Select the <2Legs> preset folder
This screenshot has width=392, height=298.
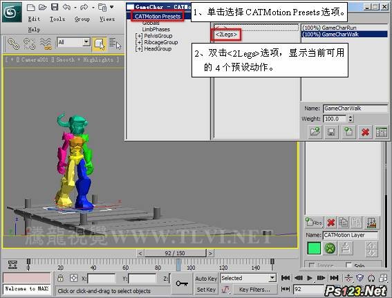click(x=226, y=35)
